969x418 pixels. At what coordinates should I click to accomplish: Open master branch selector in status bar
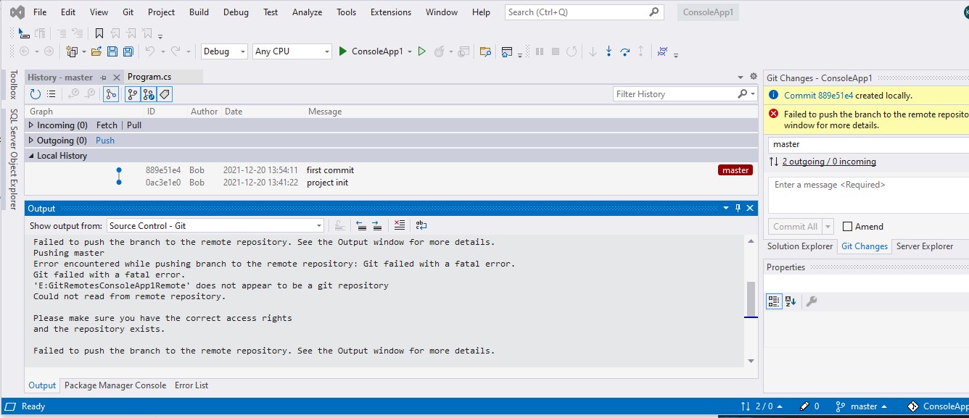pos(862,406)
